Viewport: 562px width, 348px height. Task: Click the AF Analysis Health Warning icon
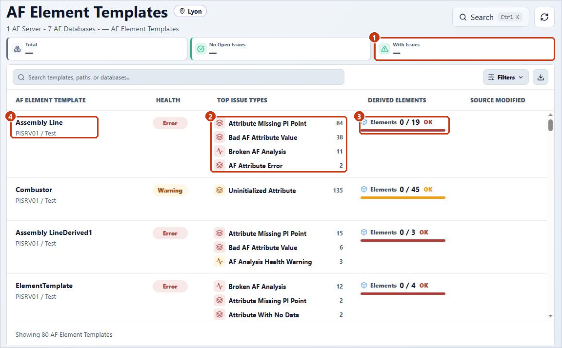coord(220,262)
